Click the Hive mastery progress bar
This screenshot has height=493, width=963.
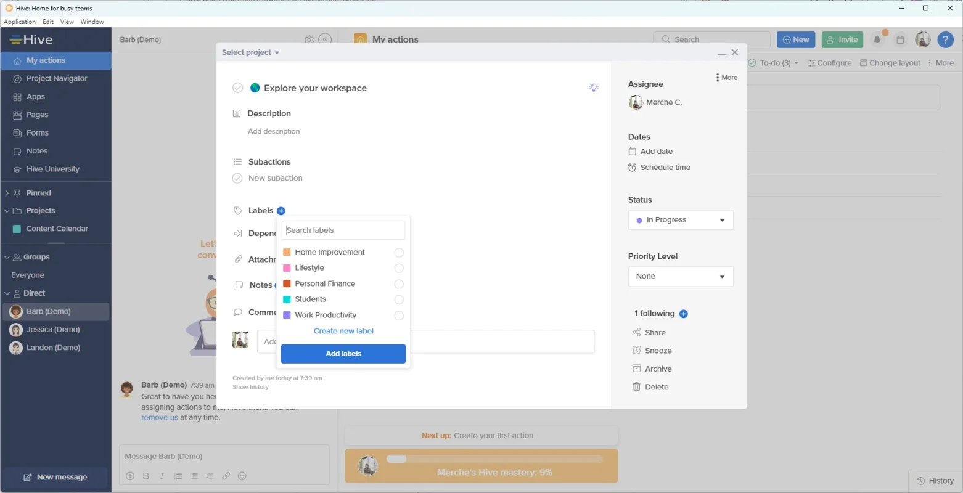[x=494, y=459]
